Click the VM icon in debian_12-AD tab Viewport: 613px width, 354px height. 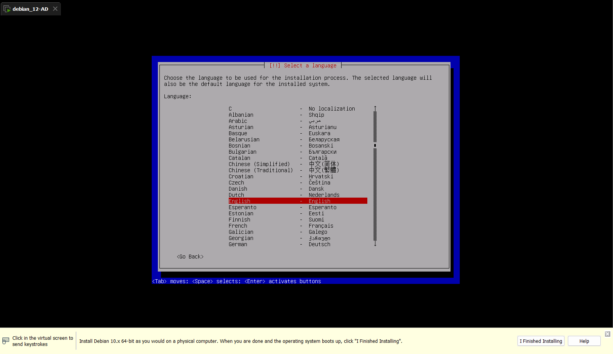pyautogui.click(x=7, y=9)
